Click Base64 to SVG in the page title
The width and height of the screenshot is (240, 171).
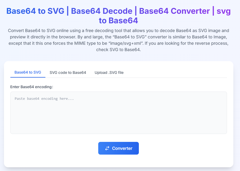coord(35,11)
